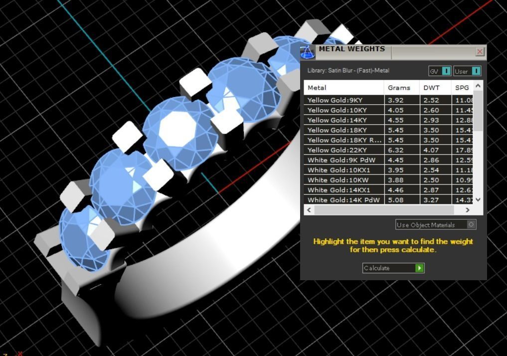
Task: Click horizontal scroll left arrow
Action: (x=309, y=210)
